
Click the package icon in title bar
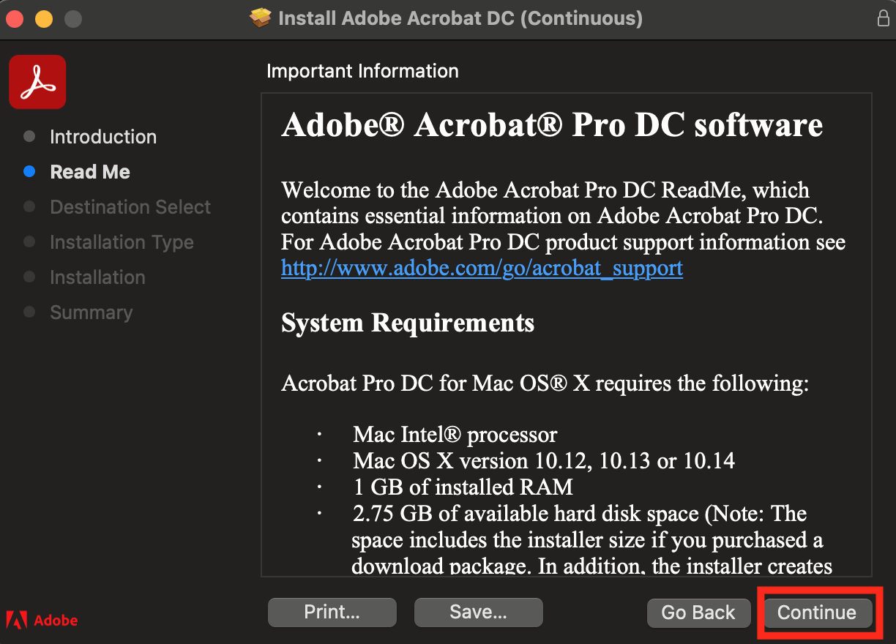coord(260,18)
